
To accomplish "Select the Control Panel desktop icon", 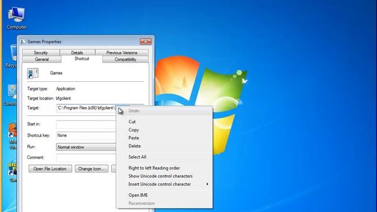I will 11,95.
